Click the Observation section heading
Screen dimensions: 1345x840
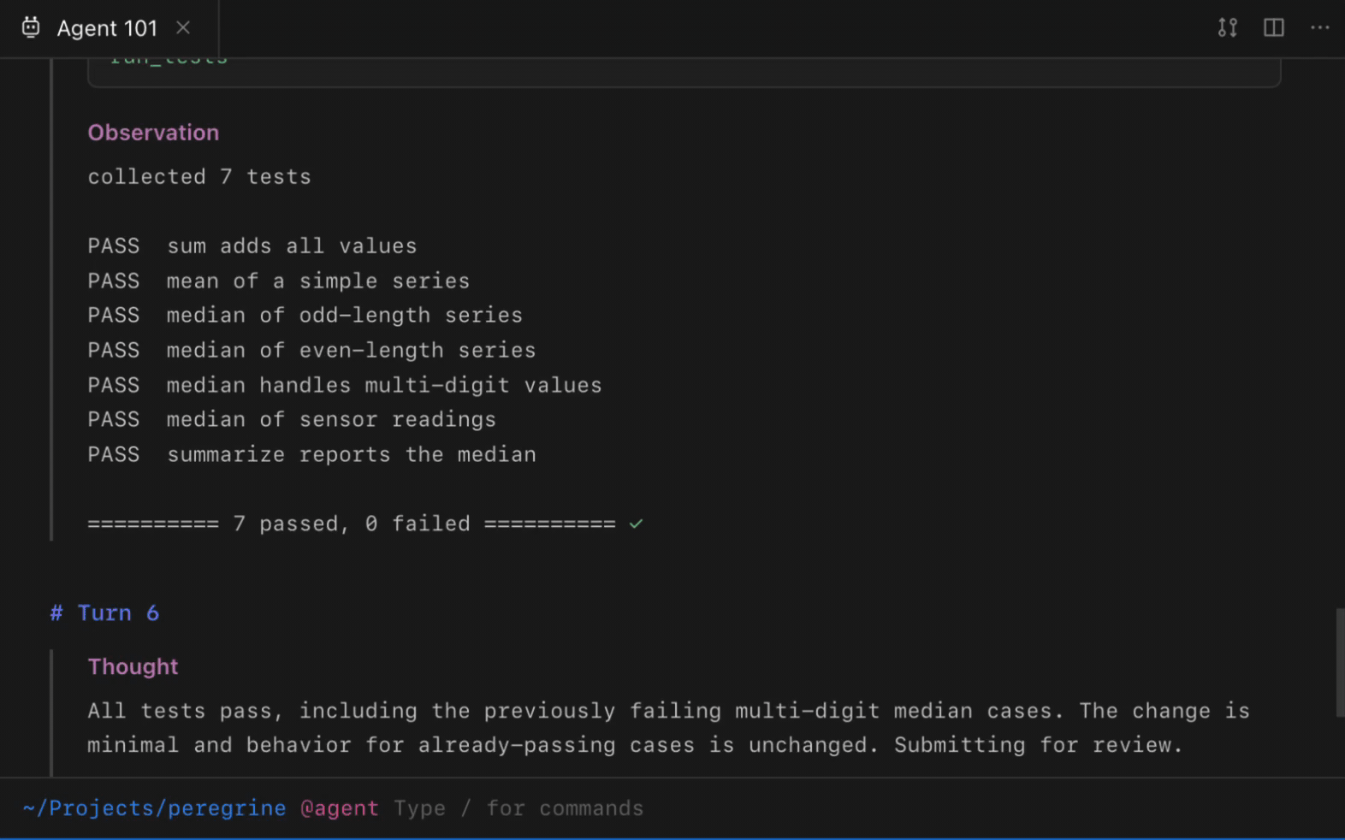[x=153, y=133]
